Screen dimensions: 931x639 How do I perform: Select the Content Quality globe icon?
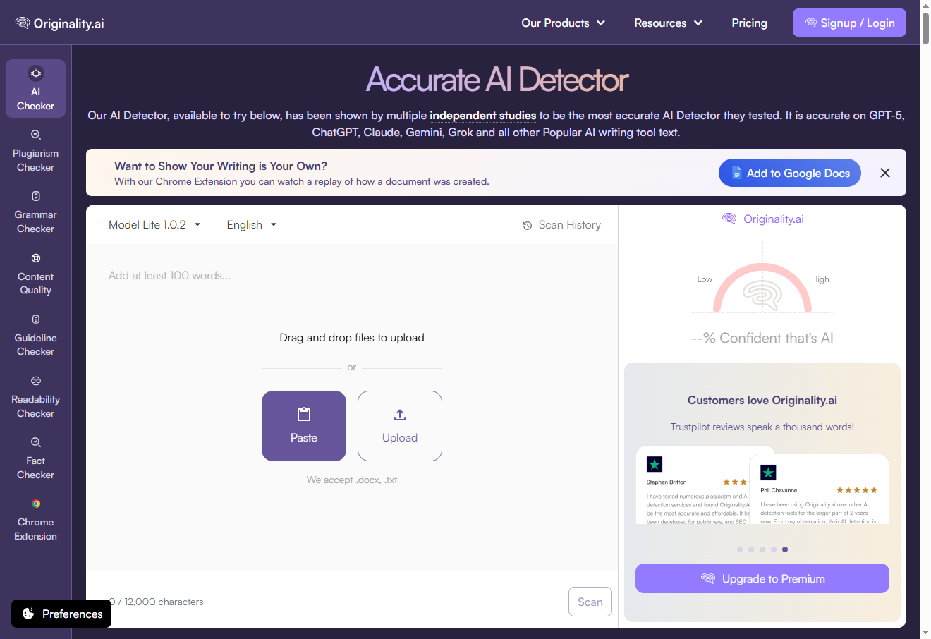tap(35, 258)
